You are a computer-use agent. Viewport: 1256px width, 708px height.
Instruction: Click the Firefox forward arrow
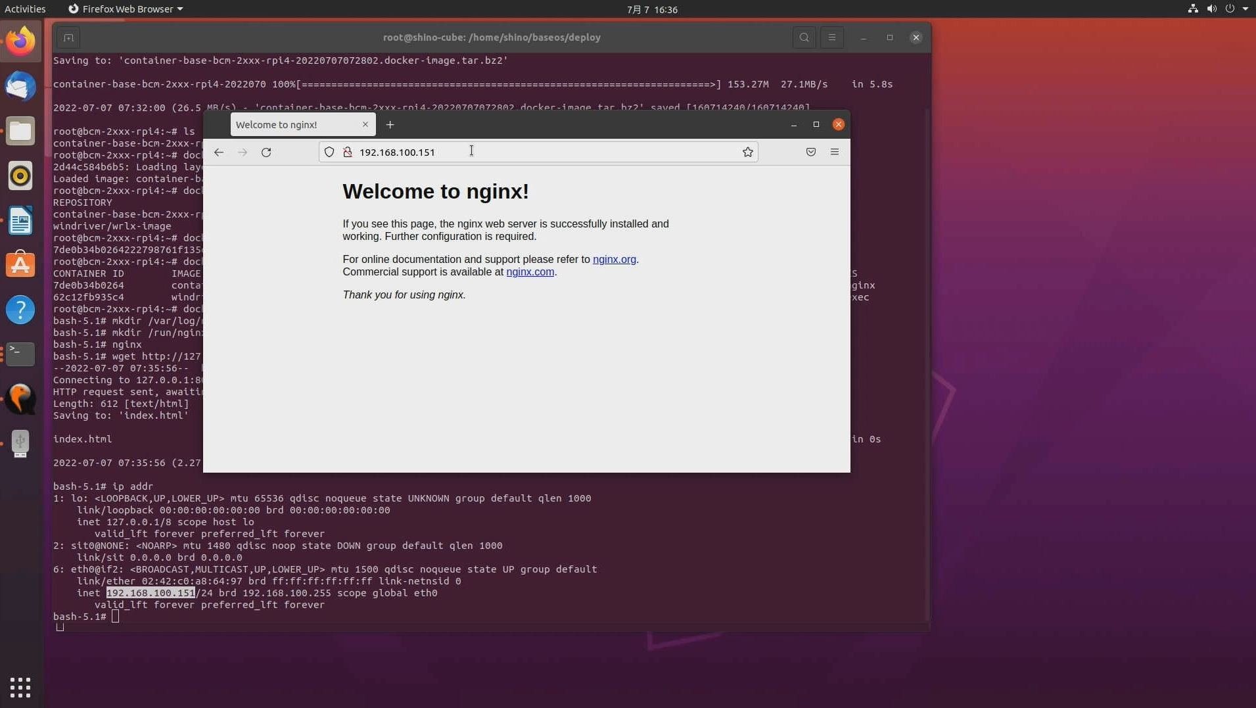(x=243, y=152)
